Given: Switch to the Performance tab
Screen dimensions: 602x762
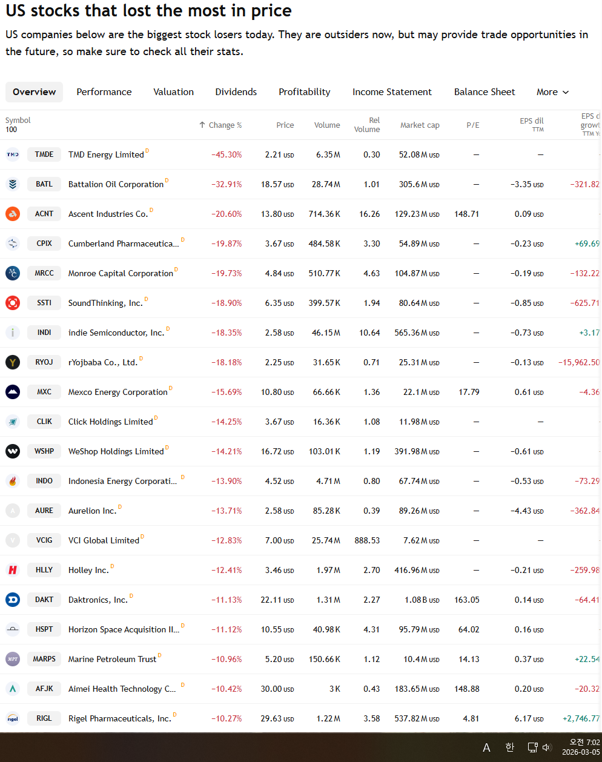Looking at the screenshot, I should [104, 92].
